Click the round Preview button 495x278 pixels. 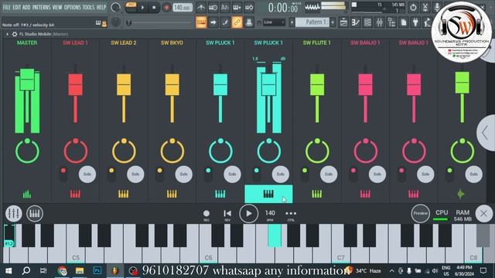coord(421,213)
